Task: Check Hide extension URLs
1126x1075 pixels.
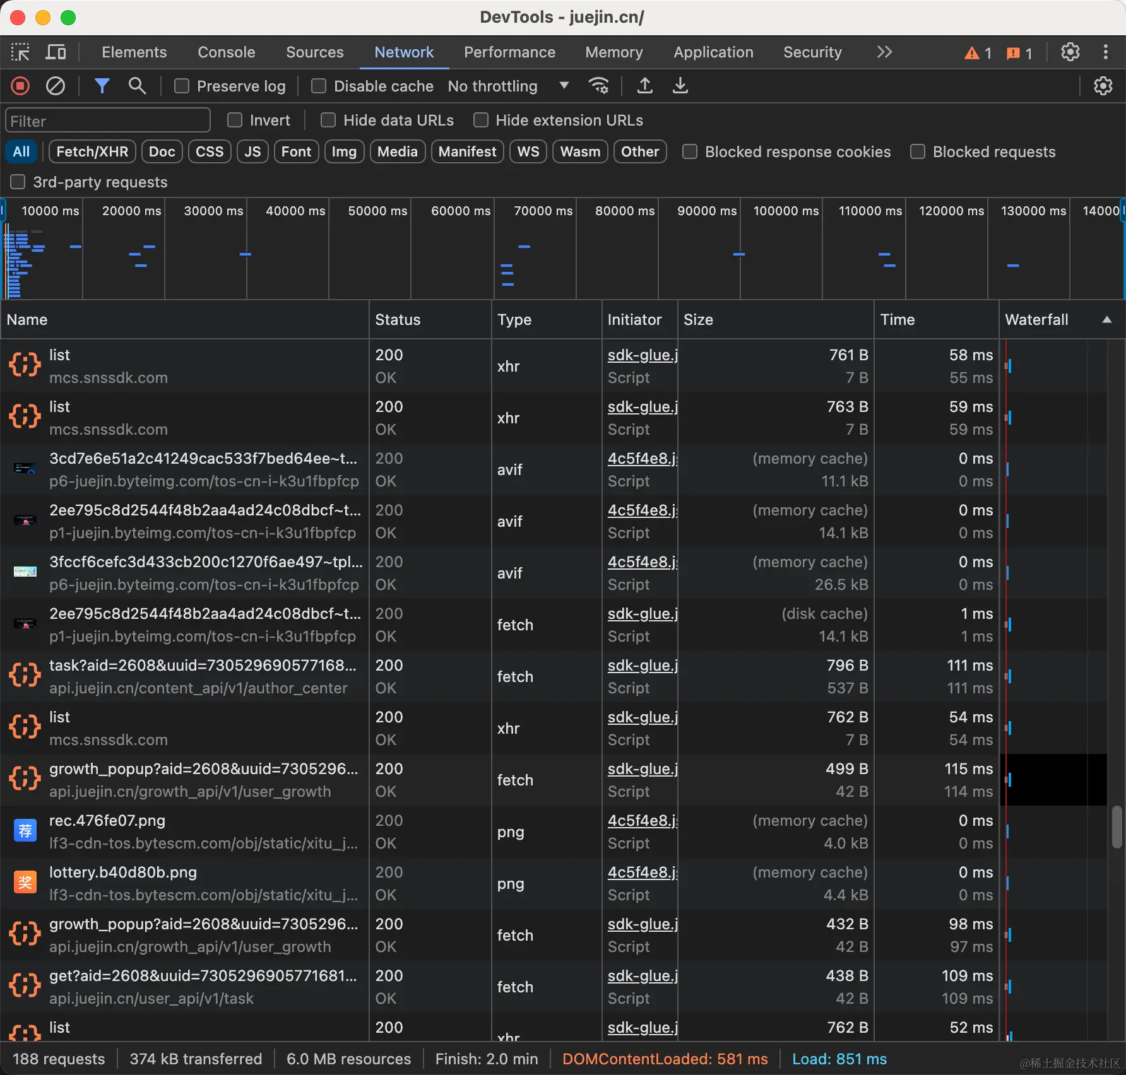Action: pyautogui.click(x=481, y=120)
